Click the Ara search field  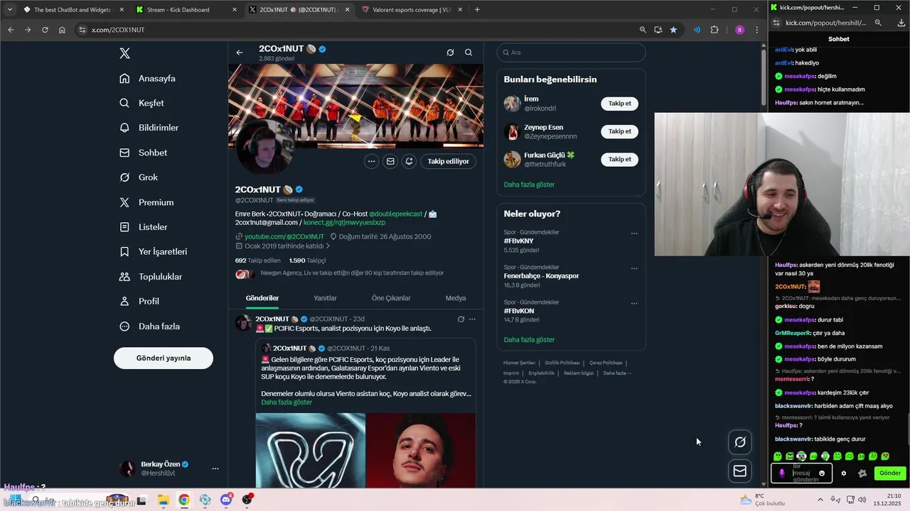(571, 53)
